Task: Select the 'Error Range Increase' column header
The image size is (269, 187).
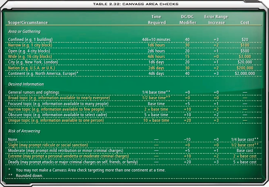Action: pyautogui.click(x=216, y=20)
